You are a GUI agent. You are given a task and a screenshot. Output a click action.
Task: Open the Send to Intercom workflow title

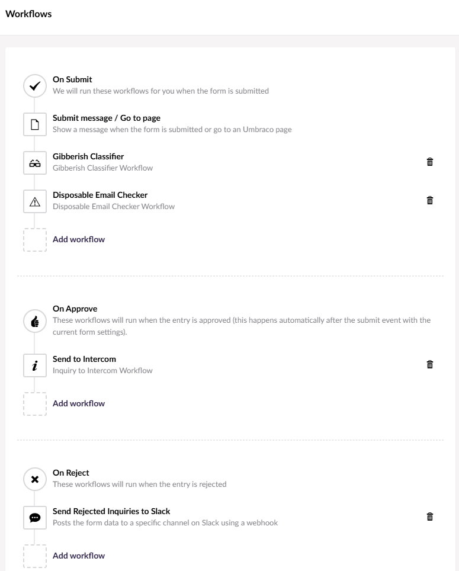pos(85,359)
